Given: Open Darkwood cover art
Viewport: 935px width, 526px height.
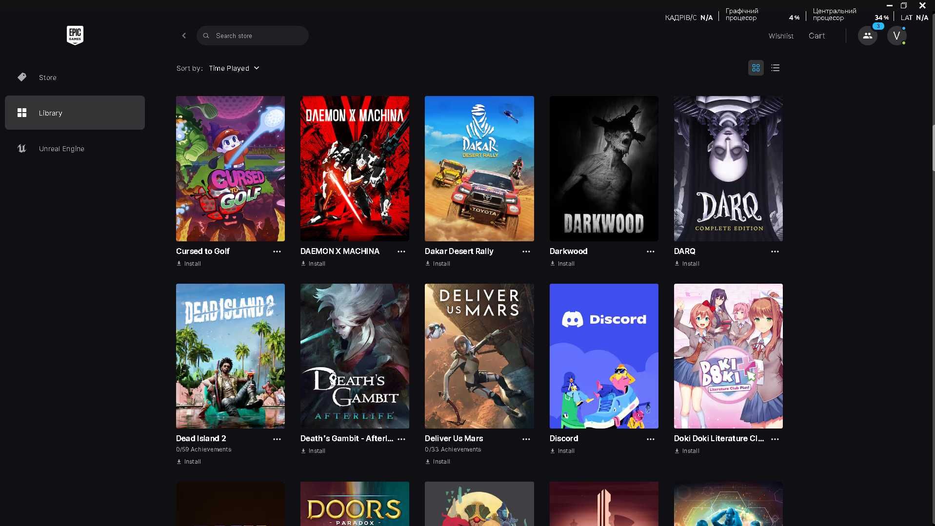Looking at the screenshot, I should 604,169.
